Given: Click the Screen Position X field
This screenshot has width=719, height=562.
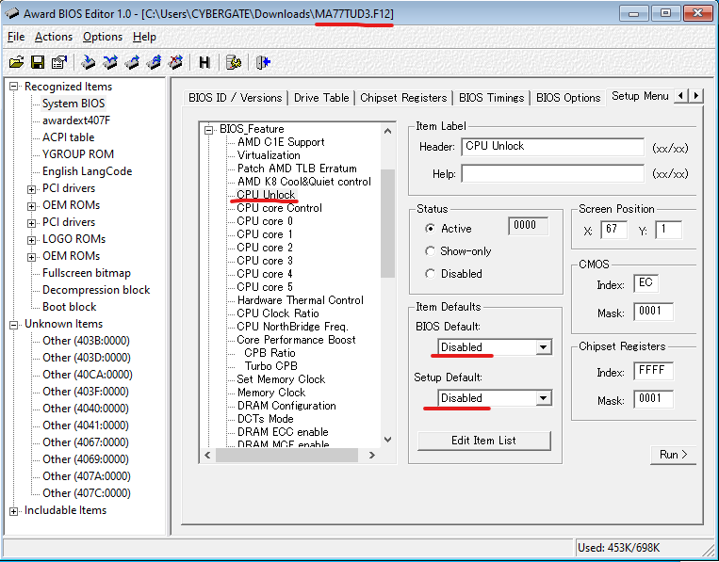Looking at the screenshot, I should (x=613, y=229).
